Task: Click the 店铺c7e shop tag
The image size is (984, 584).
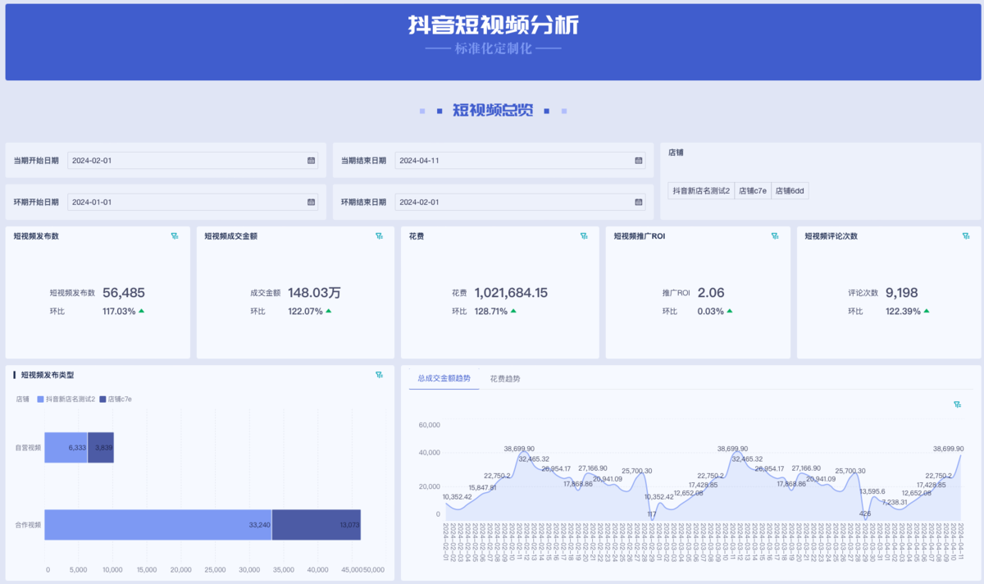Action: [x=753, y=190]
